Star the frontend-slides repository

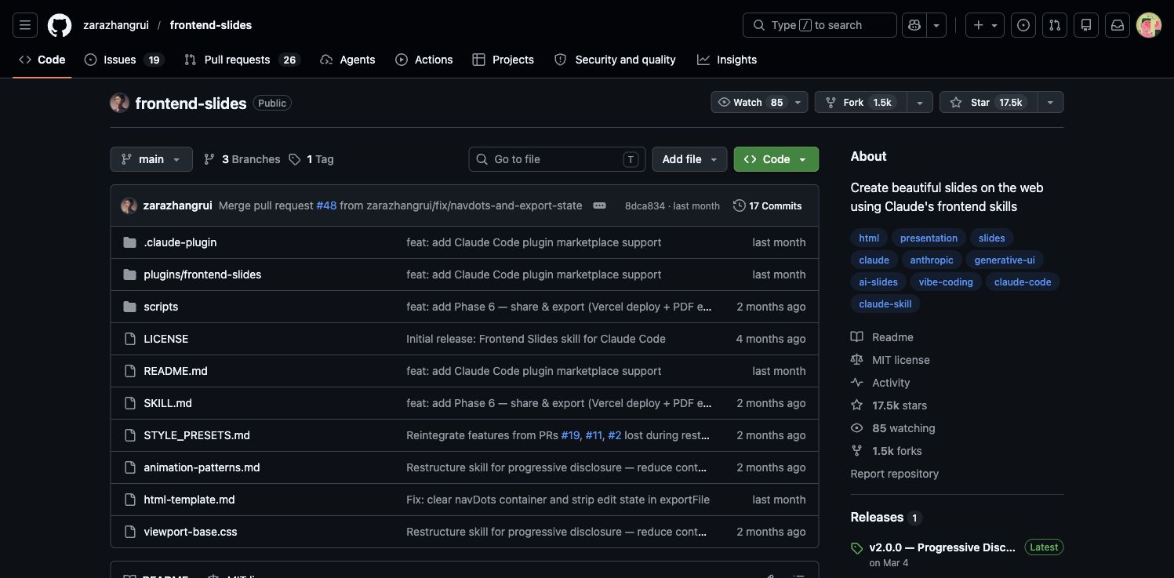(988, 103)
